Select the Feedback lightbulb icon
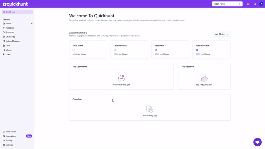The width and height of the screenshot is (265, 149). (x=4, y=28)
